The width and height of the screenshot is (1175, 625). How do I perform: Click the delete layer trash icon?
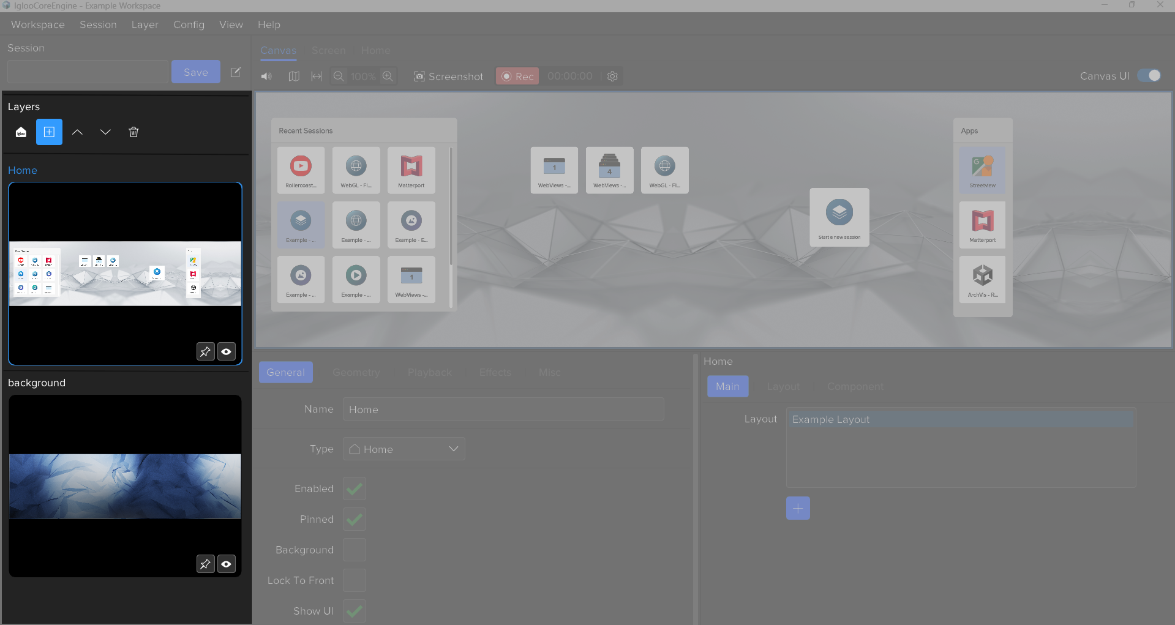[x=133, y=132]
